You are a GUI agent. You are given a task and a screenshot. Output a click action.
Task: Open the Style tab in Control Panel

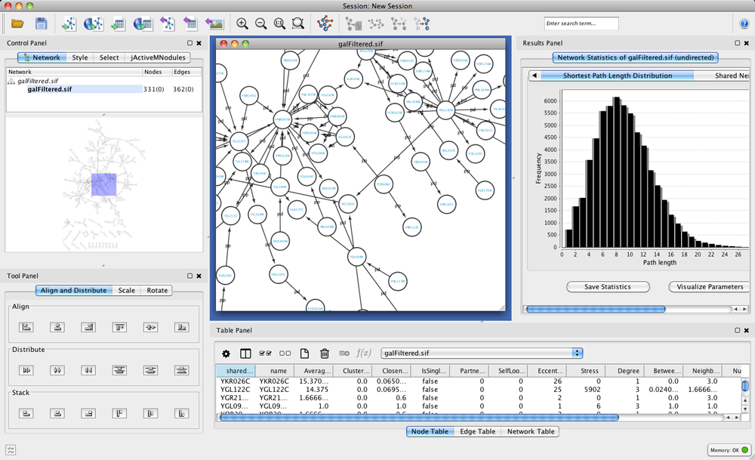pos(80,57)
